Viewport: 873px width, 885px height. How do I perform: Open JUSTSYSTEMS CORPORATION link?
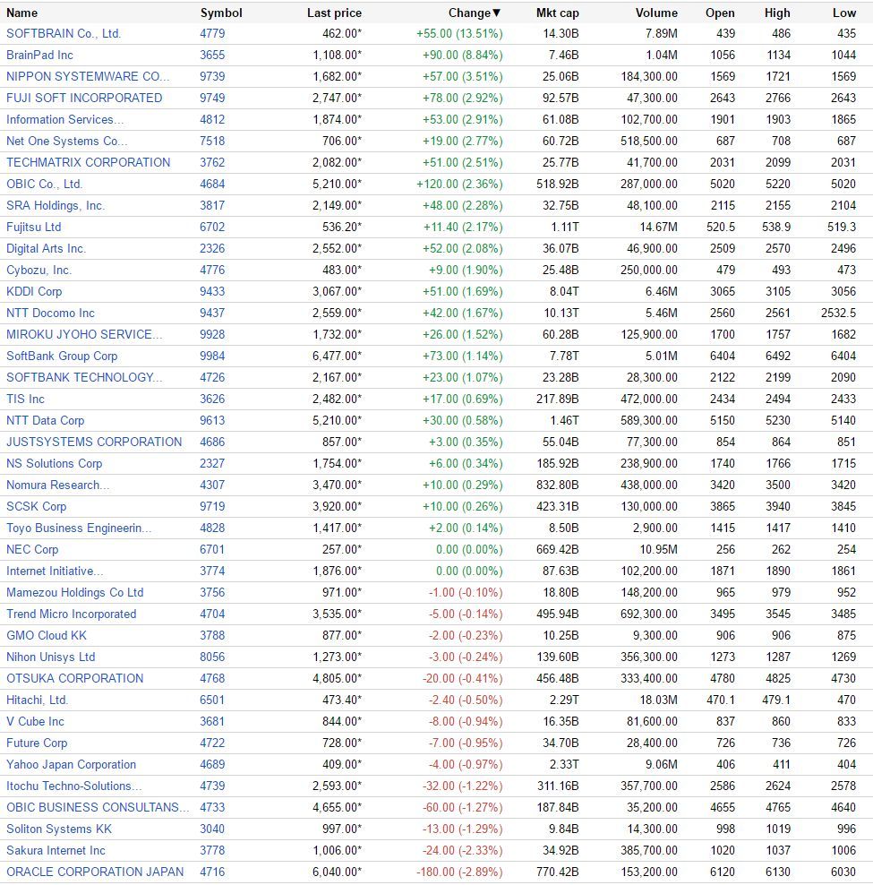click(94, 442)
